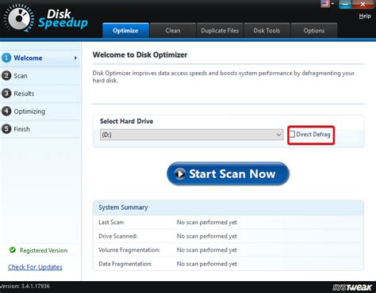Select the Welcome step label

pos(28,58)
